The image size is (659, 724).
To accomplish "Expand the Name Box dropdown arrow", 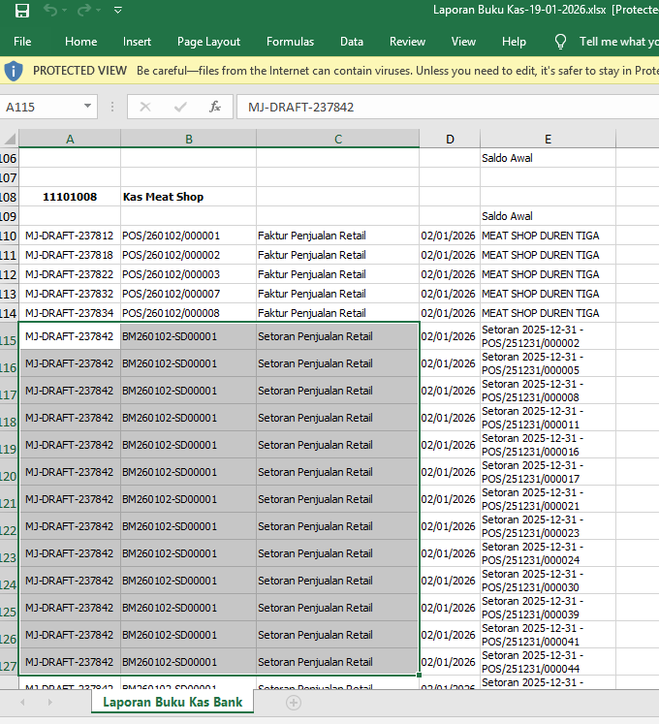I will [x=88, y=107].
